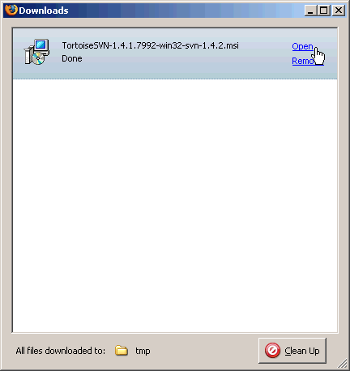Click the yellow download folder icon
The height and width of the screenshot is (371, 350).
point(122,351)
